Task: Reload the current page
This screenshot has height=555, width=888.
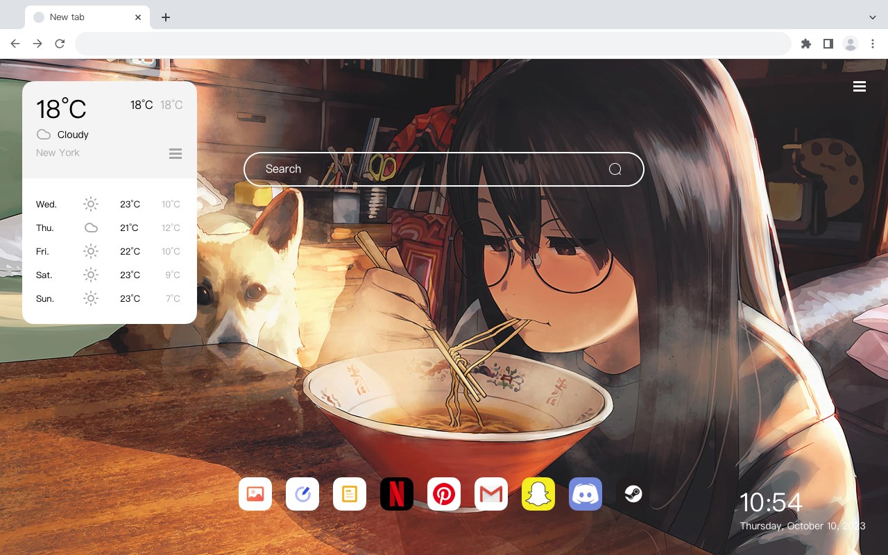Action: pyautogui.click(x=60, y=44)
